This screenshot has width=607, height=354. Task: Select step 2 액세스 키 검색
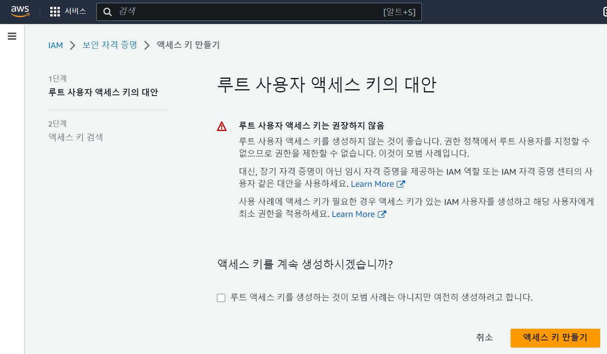click(76, 137)
